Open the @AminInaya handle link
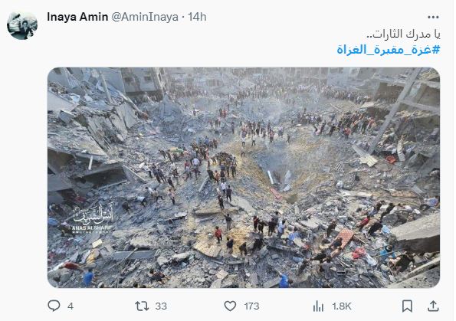 145,17
